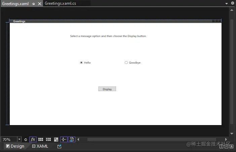This screenshot has height=152, width=236.
Task: Toggle the fx effects button
Action: (x=33, y=139)
